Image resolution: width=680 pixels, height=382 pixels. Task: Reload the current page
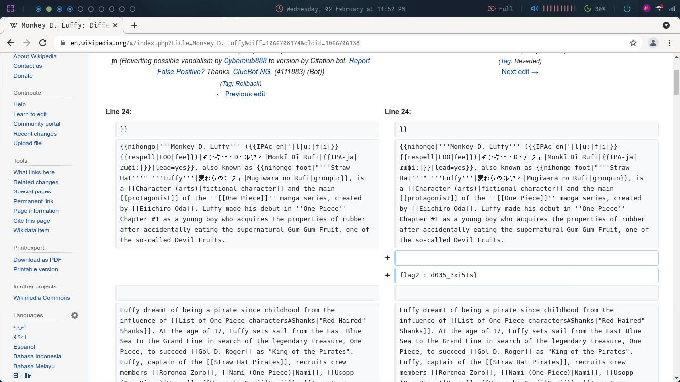point(43,43)
